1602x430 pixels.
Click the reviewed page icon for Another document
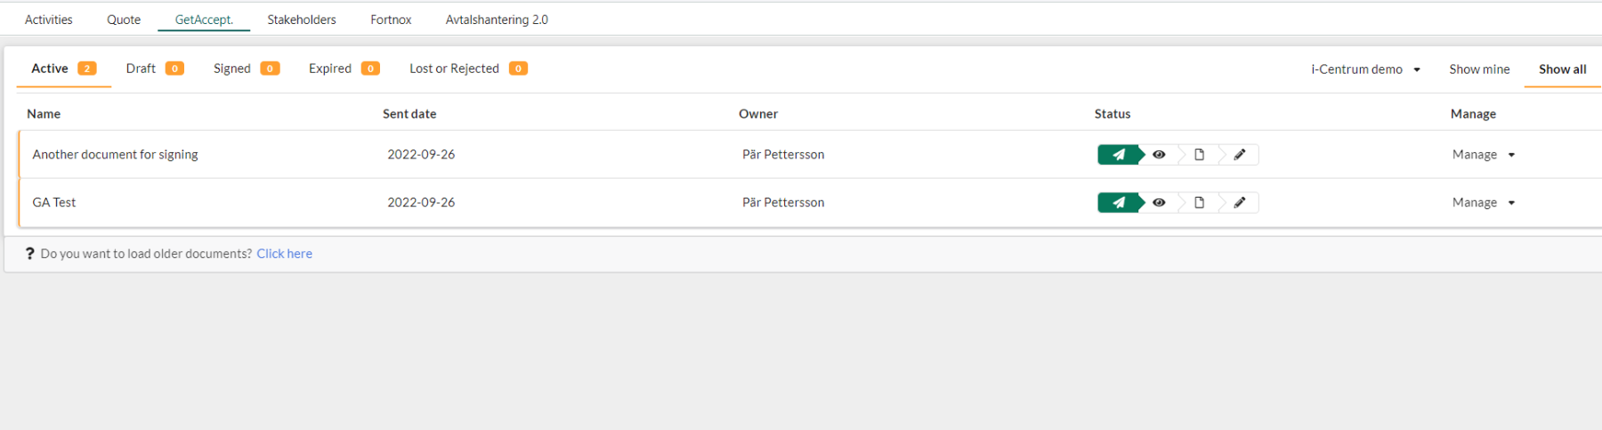click(1199, 155)
